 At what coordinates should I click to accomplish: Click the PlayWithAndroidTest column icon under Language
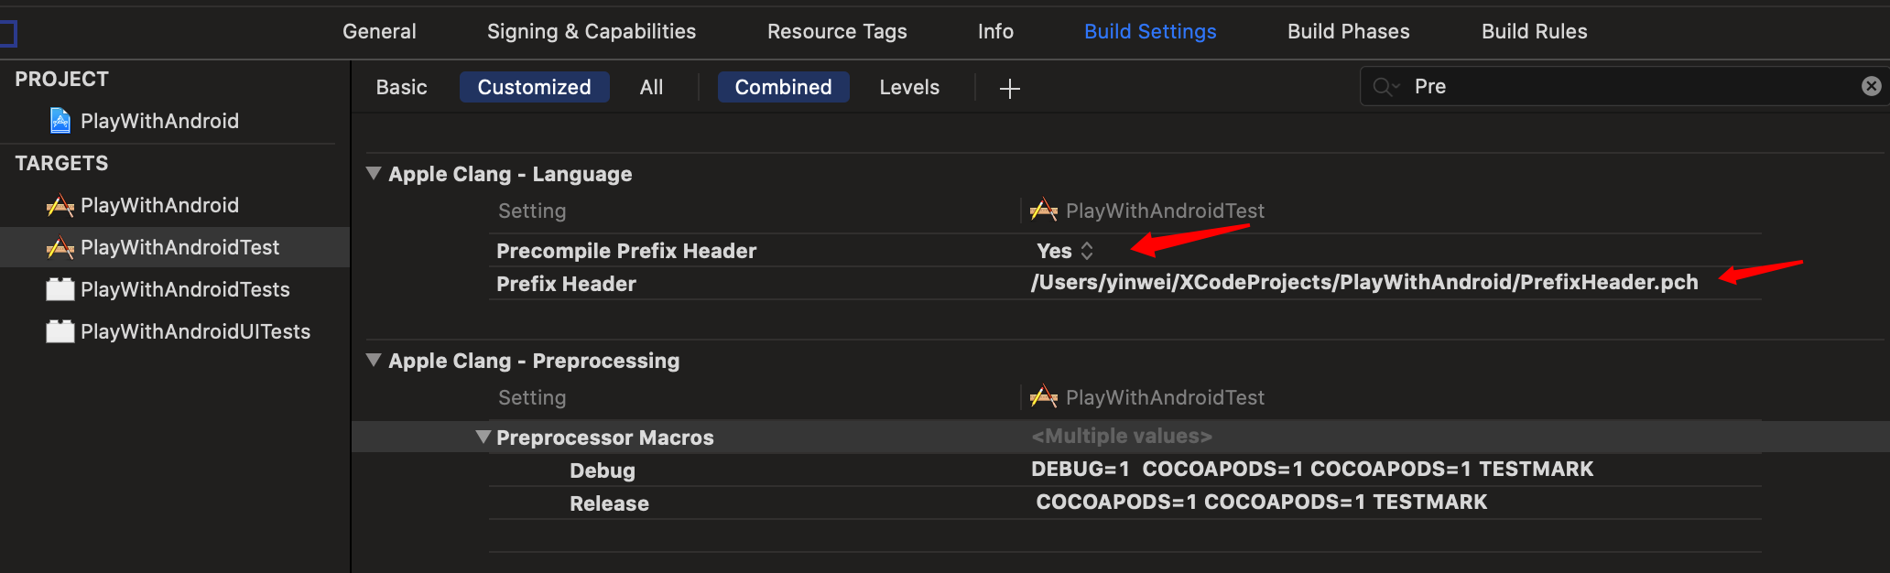coord(1044,211)
